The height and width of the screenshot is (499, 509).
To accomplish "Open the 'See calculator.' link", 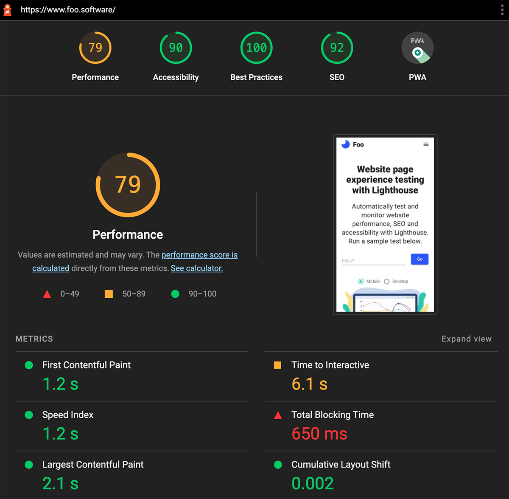I will click(x=197, y=268).
